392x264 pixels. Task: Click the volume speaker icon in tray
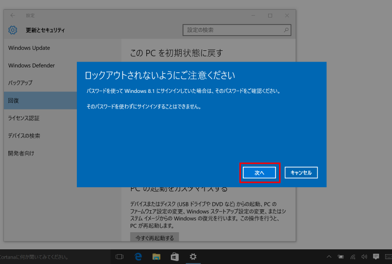point(364,257)
